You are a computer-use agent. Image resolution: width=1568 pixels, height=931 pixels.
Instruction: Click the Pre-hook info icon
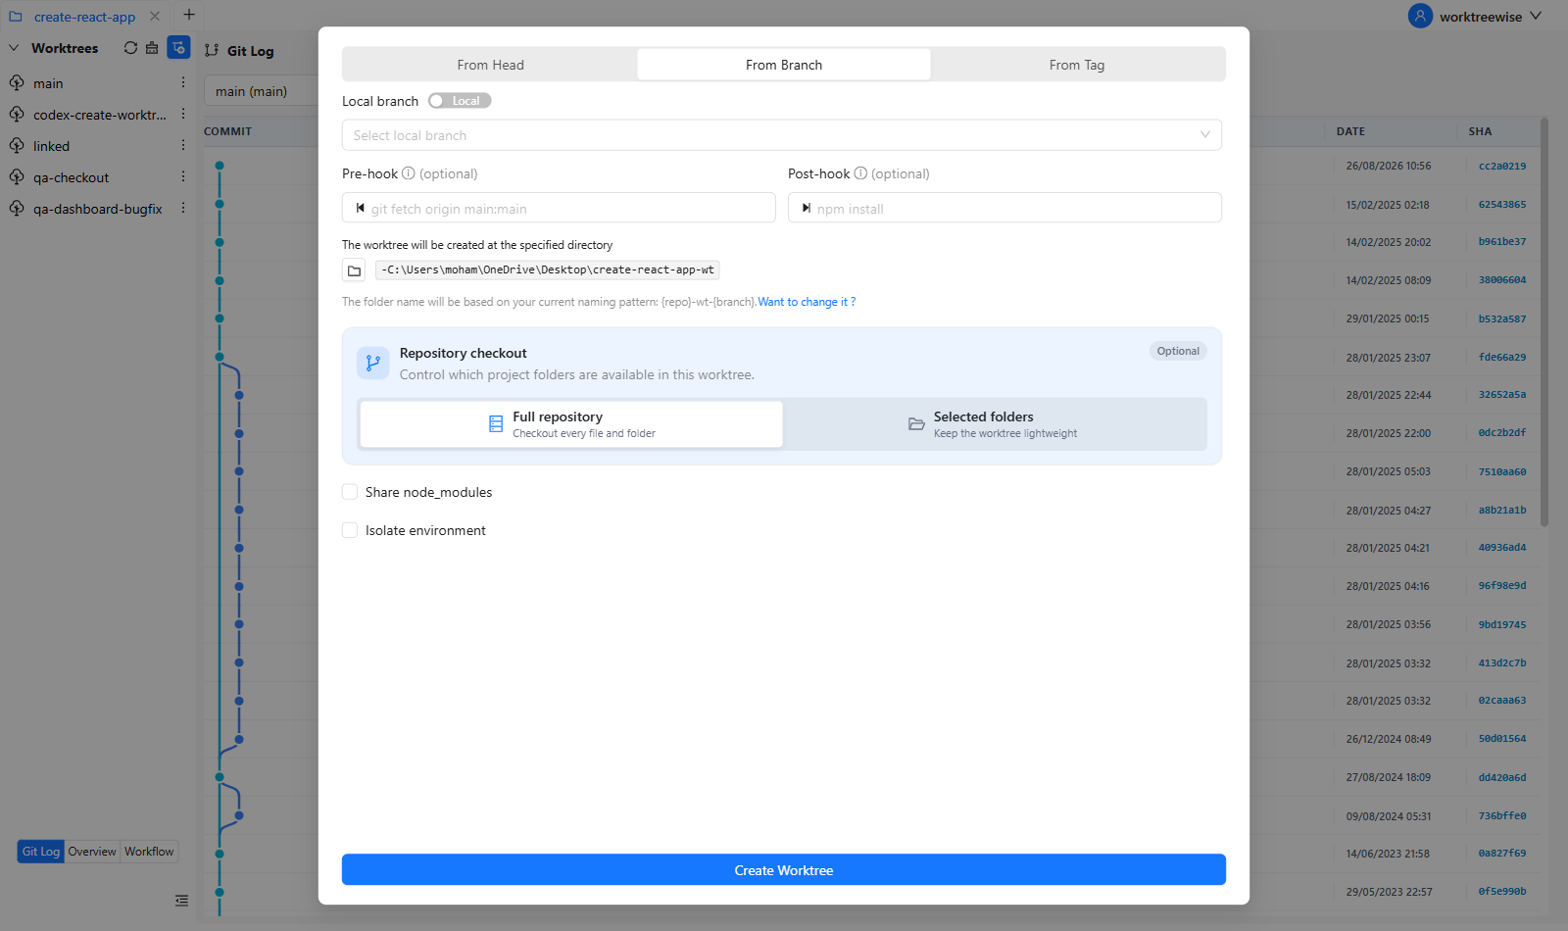(x=409, y=173)
